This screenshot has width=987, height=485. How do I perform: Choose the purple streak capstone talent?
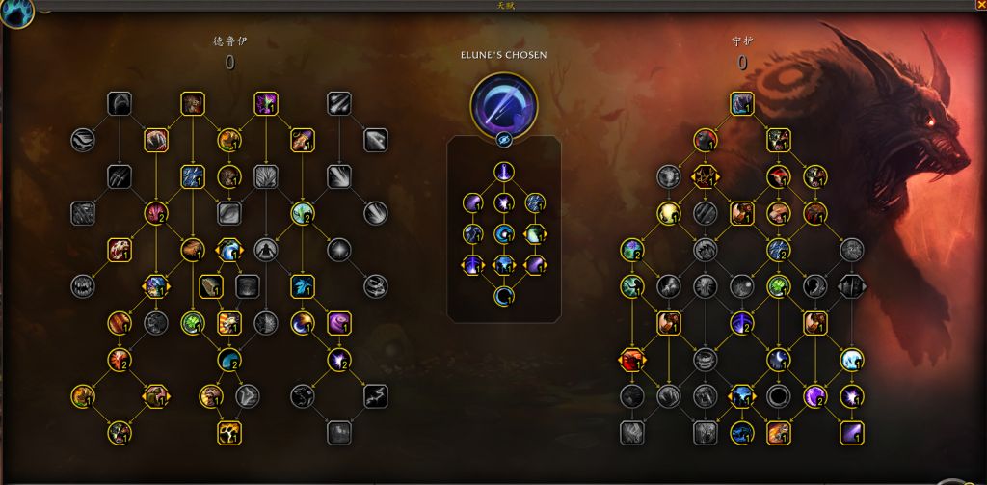[x=852, y=433]
